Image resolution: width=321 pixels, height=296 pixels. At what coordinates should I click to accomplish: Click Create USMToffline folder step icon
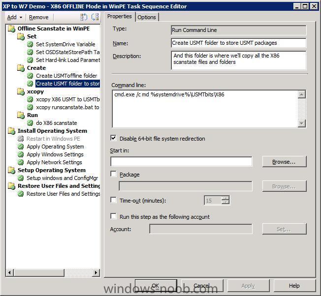tap(30, 76)
